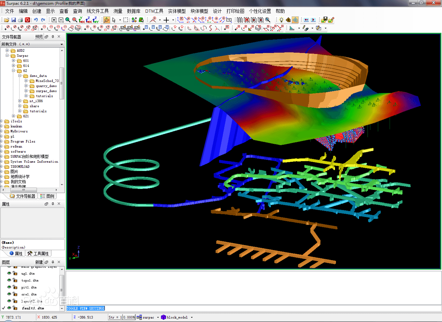The width and height of the screenshot is (442, 322).
Task: Select the pointer selection mode tool
Action: point(114,20)
